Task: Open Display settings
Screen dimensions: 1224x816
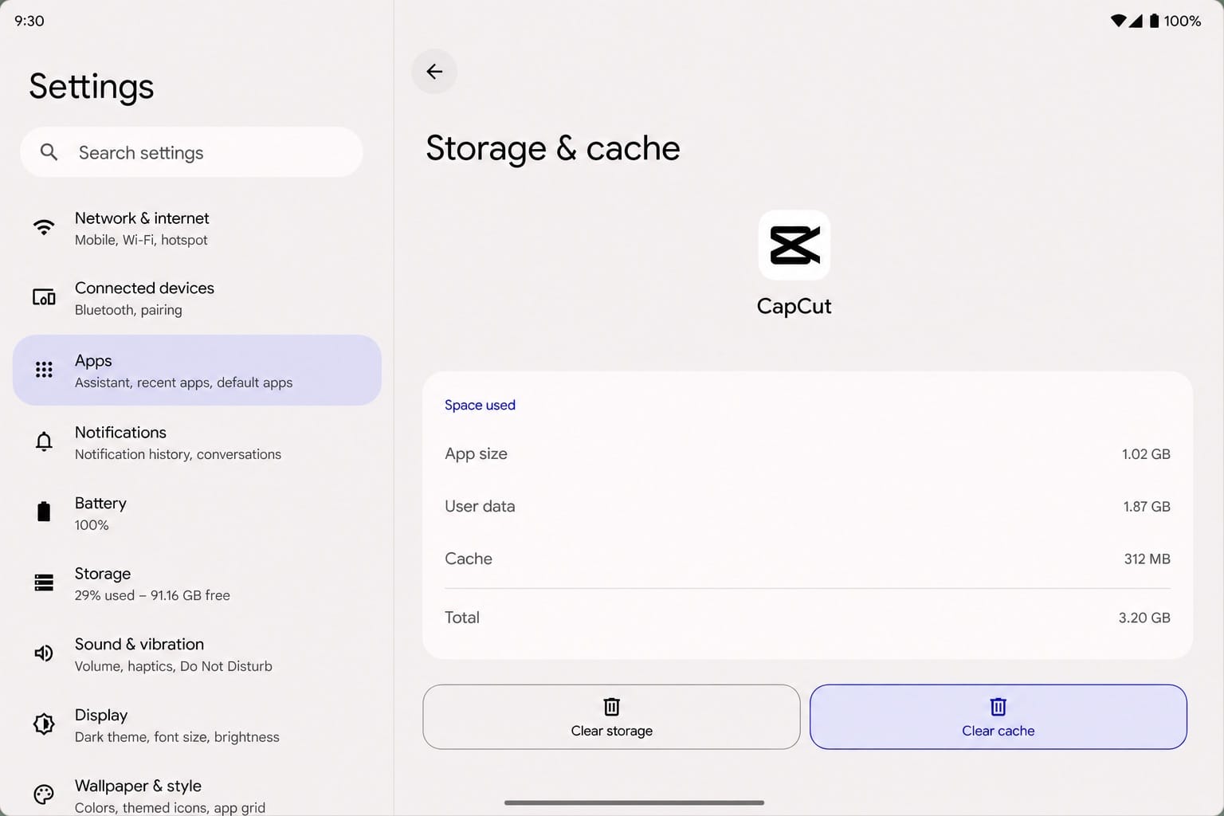Action: tap(197, 725)
